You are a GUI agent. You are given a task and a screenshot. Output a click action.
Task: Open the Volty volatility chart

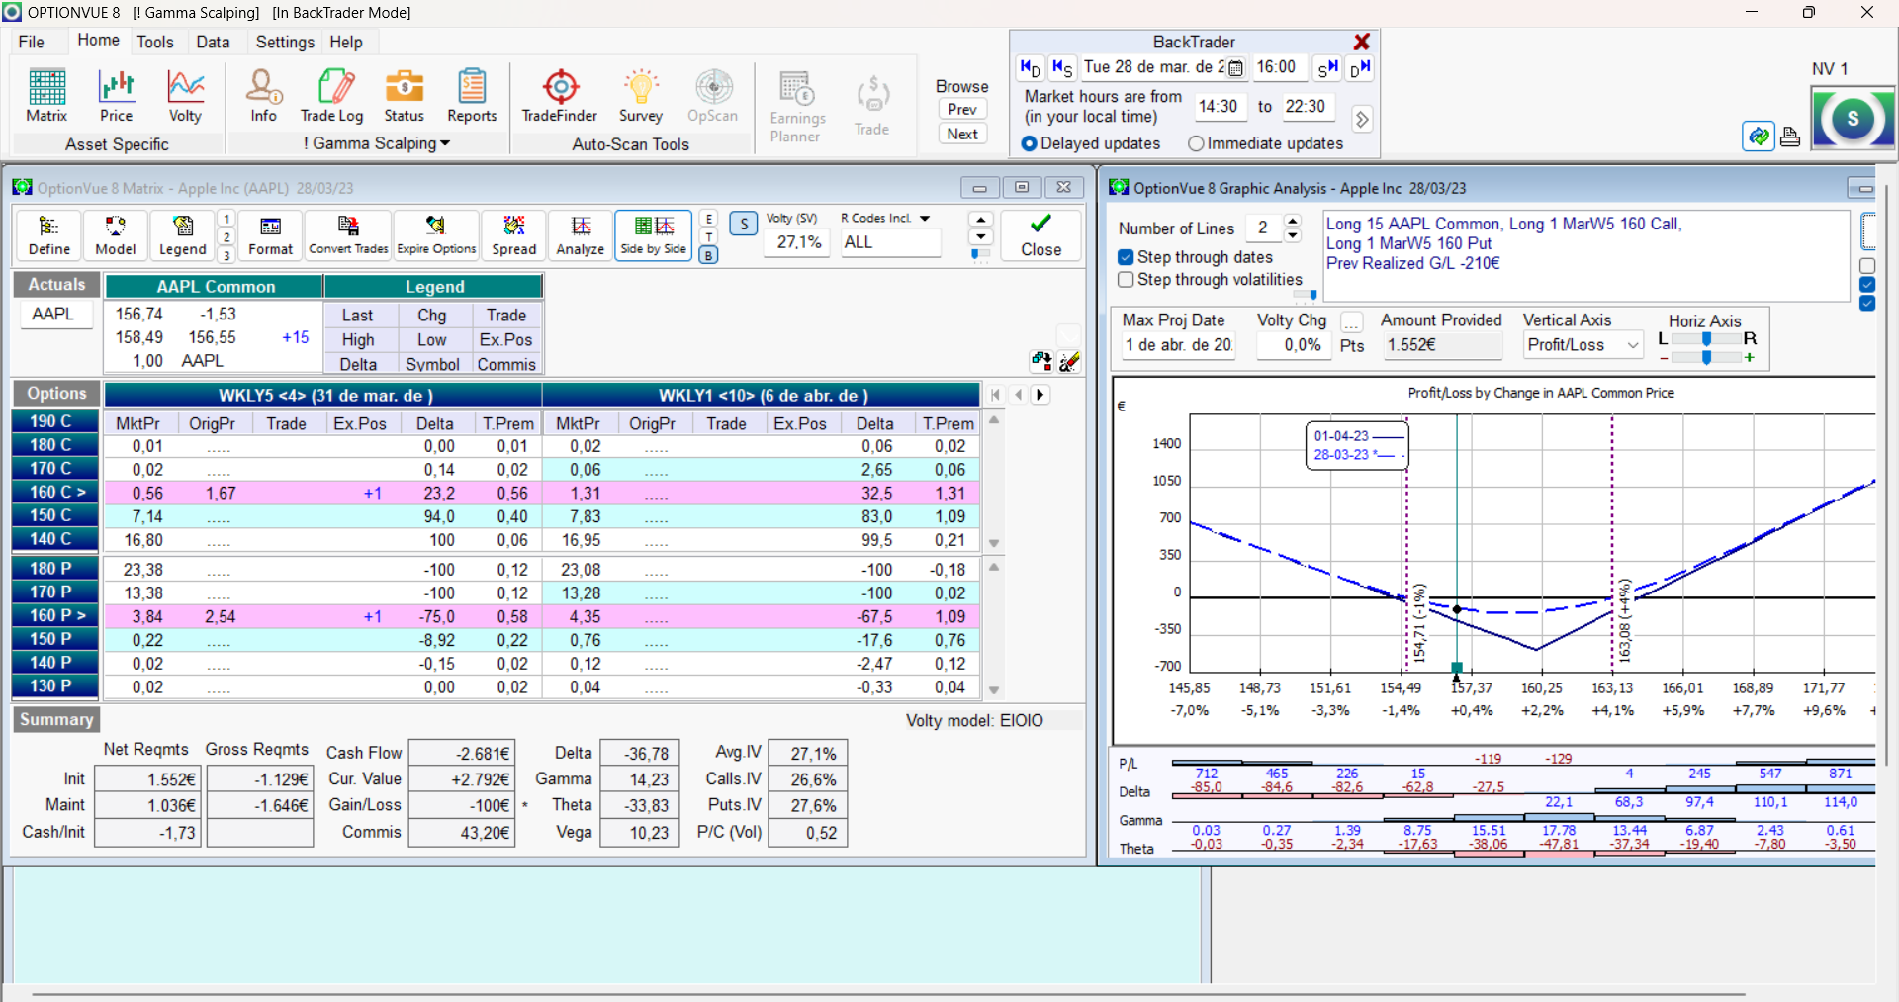(185, 96)
